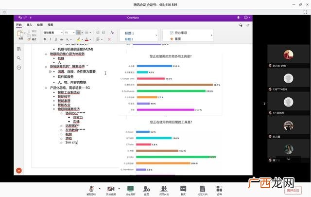The height and width of the screenshot is (197, 311).
Task: Click the red X delete icon
Action: (x=109, y=39)
